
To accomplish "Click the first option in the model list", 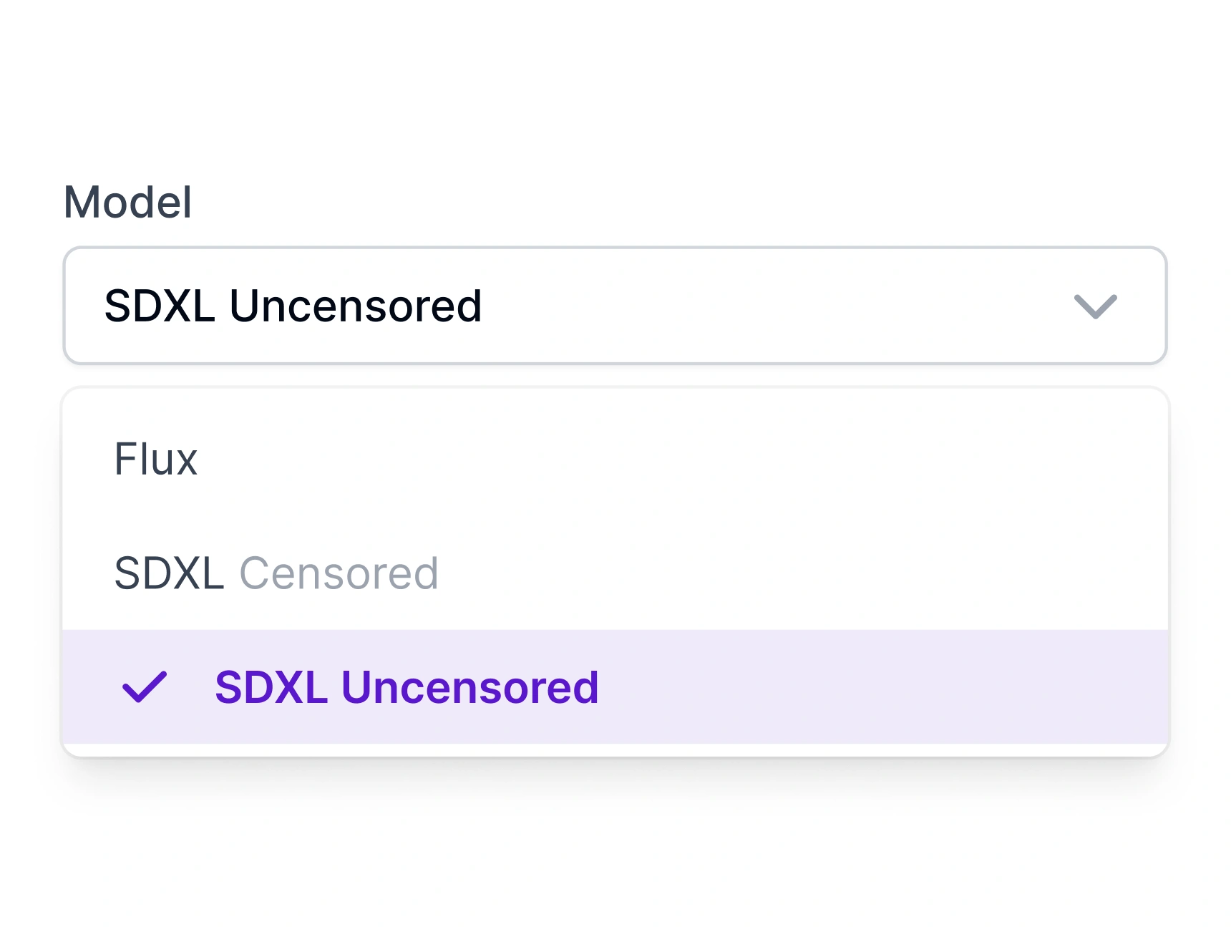I will pos(156,459).
